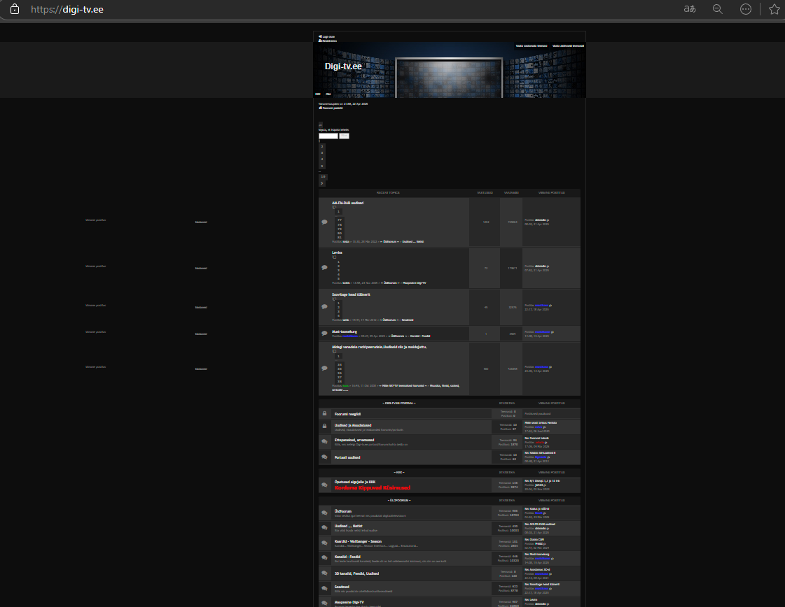
Task: Open the Foorumi reeglid forum
Action: pos(347,414)
